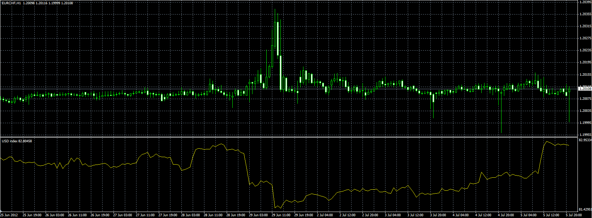Click the '2 Jul 20:00' time axis label
The width and height of the screenshot is (592, 218).
click(371, 215)
